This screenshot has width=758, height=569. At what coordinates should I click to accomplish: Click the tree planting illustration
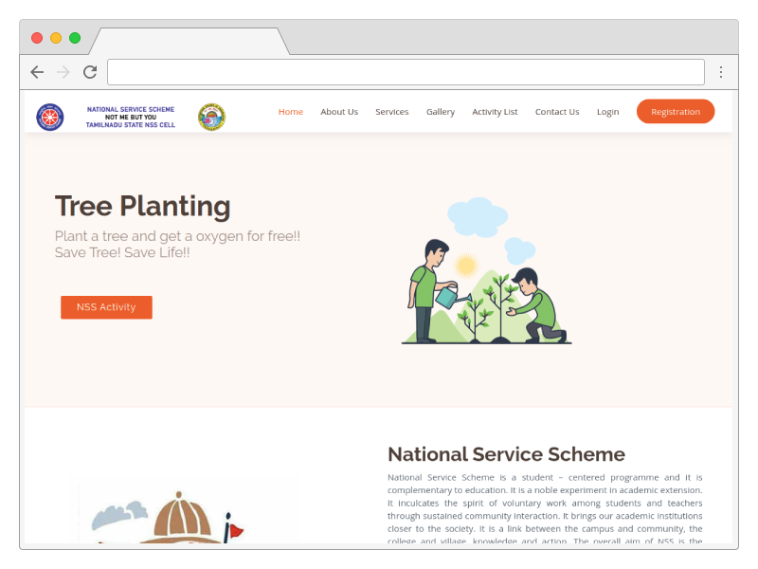pyautogui.click(x=486, y=271)
